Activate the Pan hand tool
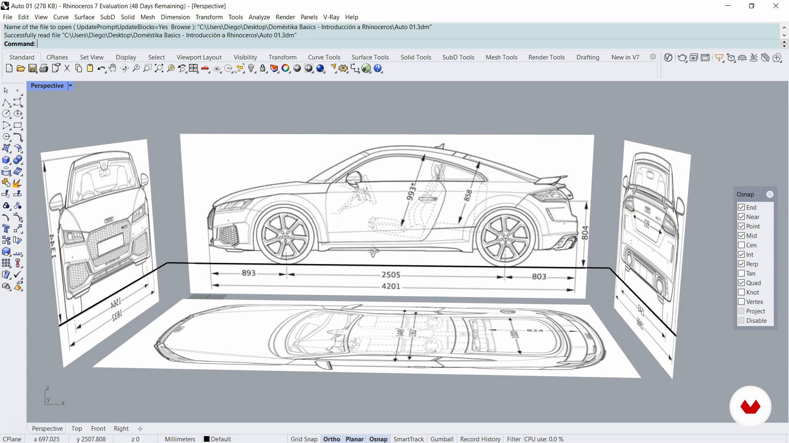789x443 pixels. pos(113,69)
